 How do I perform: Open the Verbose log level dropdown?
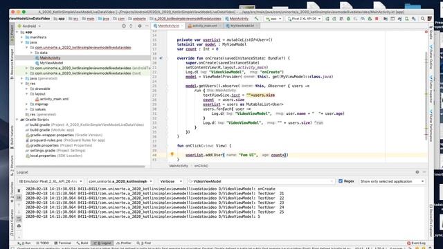click(x=171, y=181)
